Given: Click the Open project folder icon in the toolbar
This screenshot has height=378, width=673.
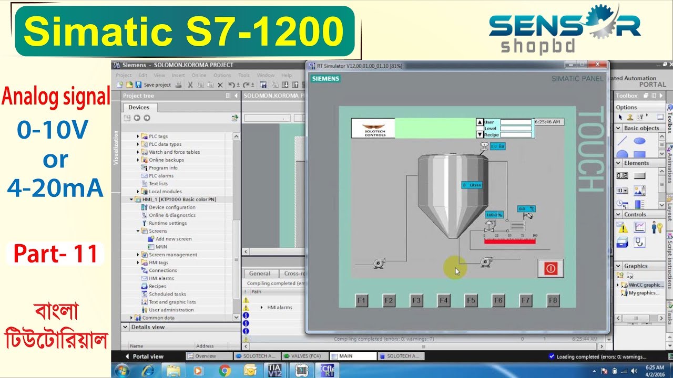Looking at the screenshot, I should coord(129,85).
